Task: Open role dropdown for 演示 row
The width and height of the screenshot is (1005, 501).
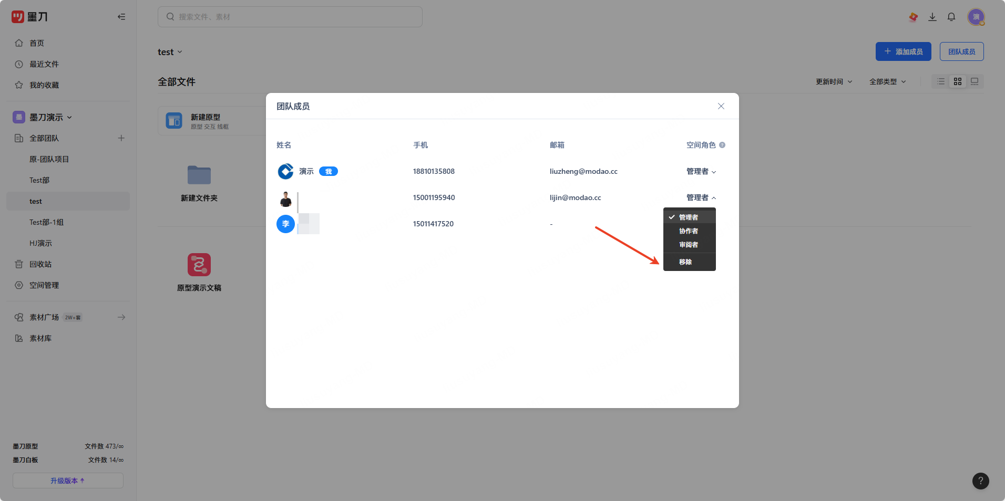Action: [701, 171]
